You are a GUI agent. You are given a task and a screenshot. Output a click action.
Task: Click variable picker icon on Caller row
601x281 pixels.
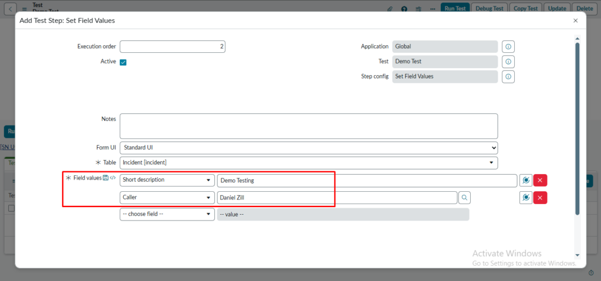coord(526,198)
